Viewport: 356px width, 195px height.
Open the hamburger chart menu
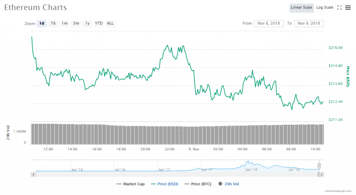click(x=348, y=8)
